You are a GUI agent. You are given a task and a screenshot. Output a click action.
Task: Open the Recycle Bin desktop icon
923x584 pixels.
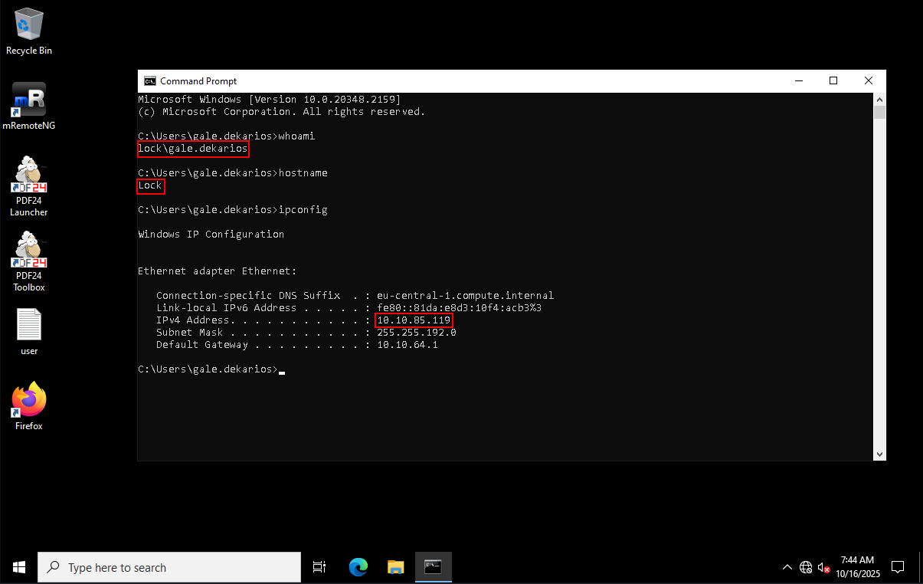point(29,31)
